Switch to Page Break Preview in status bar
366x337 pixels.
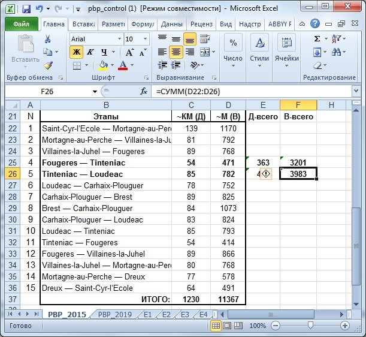[x=238, y=326]
